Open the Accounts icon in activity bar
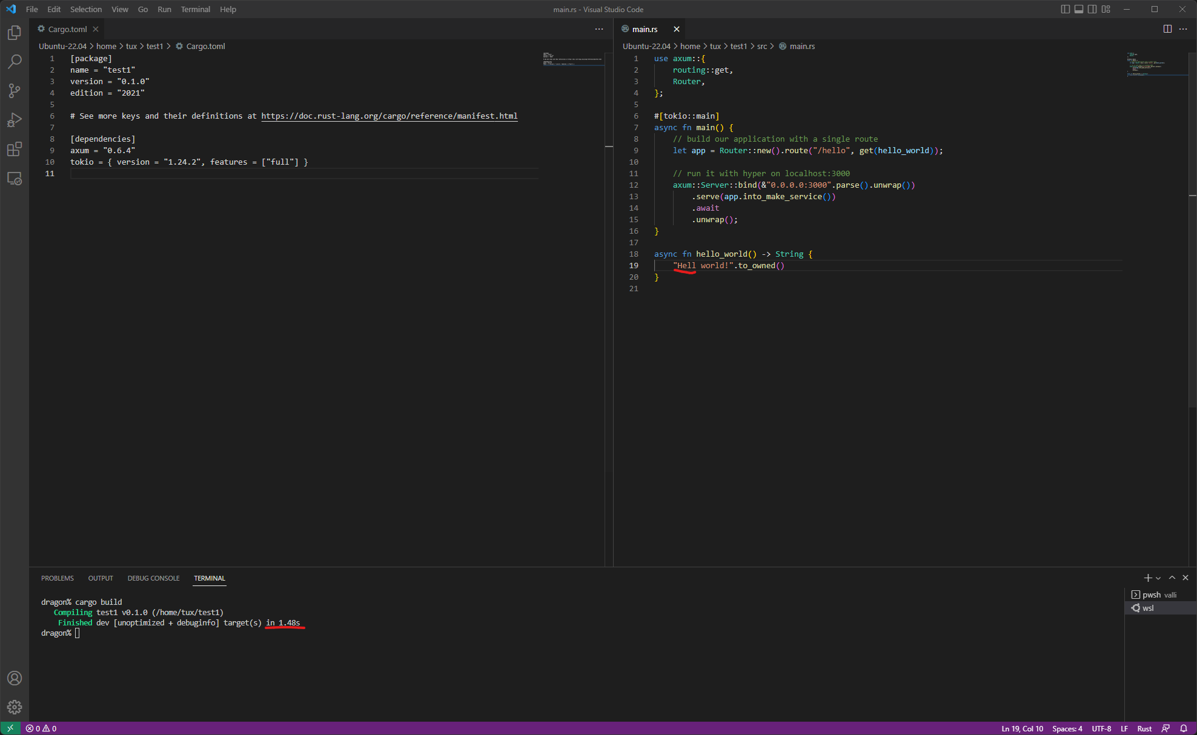The height and width of the screenshot is (735, 1197). [15, 678]
